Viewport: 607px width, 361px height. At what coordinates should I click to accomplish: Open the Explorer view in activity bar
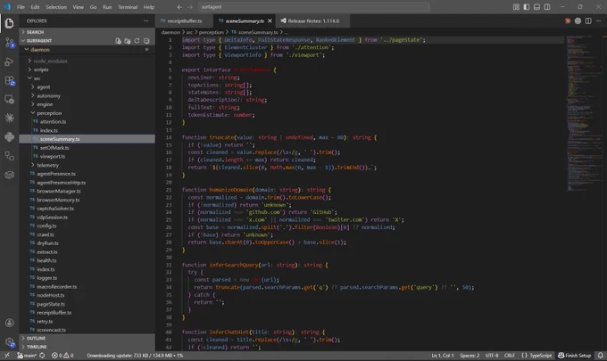pos(9,23)
